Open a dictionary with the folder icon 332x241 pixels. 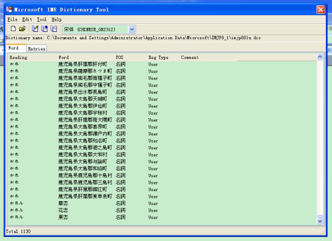click(22, 29)
